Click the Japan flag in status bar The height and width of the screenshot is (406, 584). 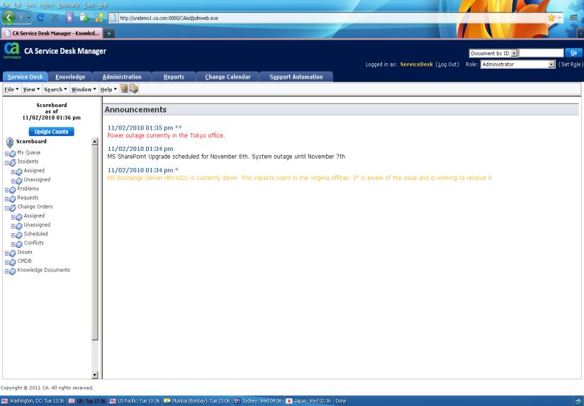tap(289, 401)
